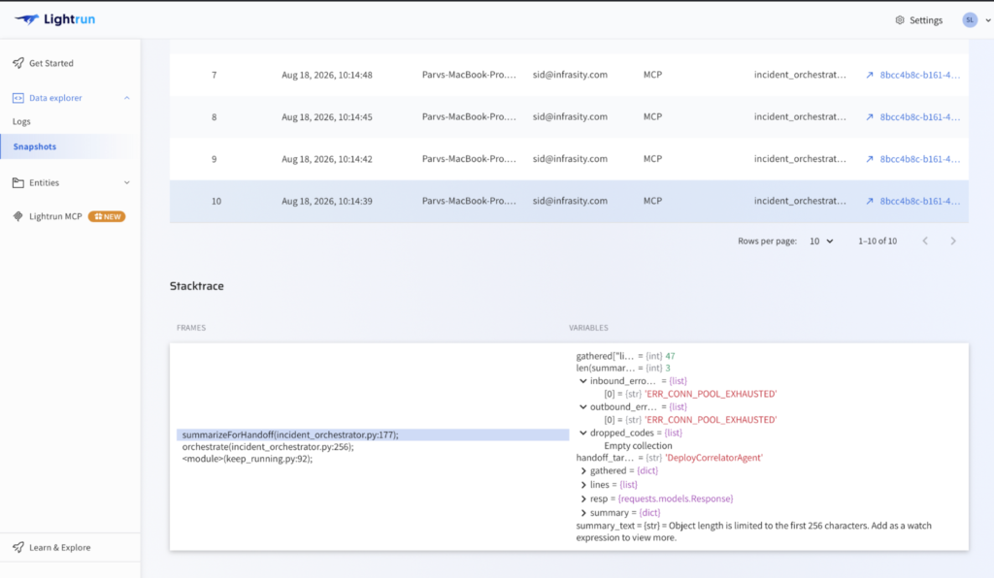Open the Logs page
The height and width of the screenshot is (578, 994).
pyautogui.click(x=21, y=121)
